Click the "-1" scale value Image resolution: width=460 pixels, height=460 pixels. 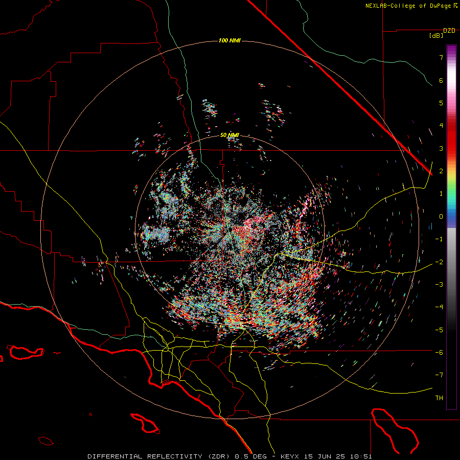click(439, 239)
